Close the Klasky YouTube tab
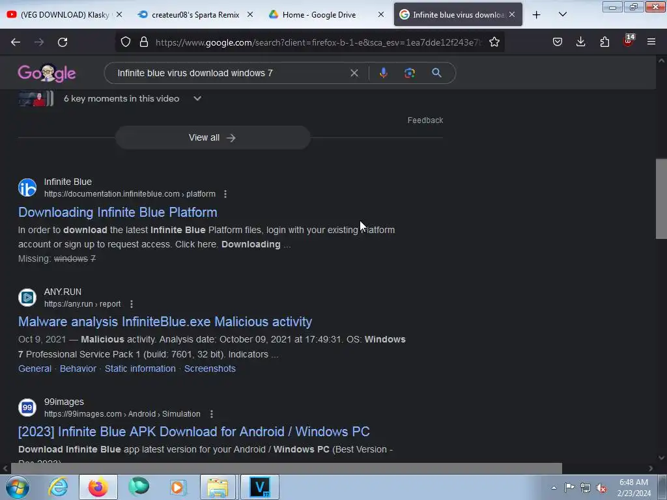This screenshot has width=667, height=500. [x=119, y=14]
